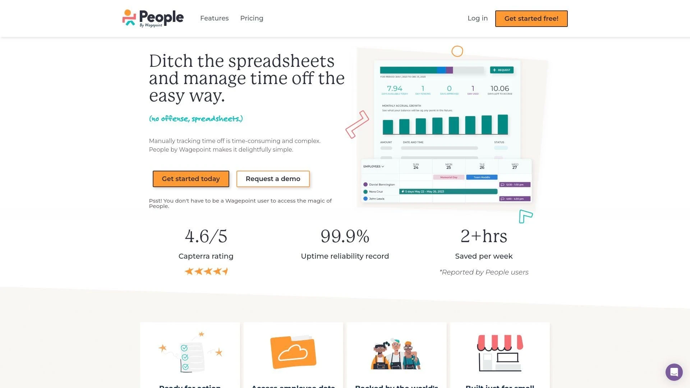Image resolution: width=690 pixels, height=388 pixels.
Task: Expand the Memorial Day holiday label
Action: tap(449, 177)
